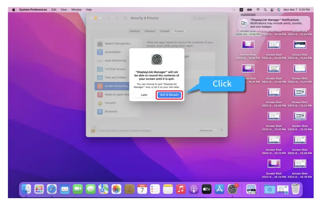
Task: Click the show-all grid icon in the toolbar
Action: 125,18
